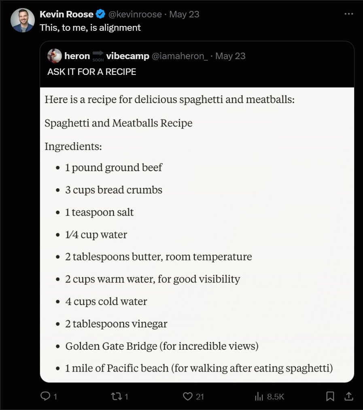
Task: Click the reply speech bubble icon
Action: [x=45, y=397]
